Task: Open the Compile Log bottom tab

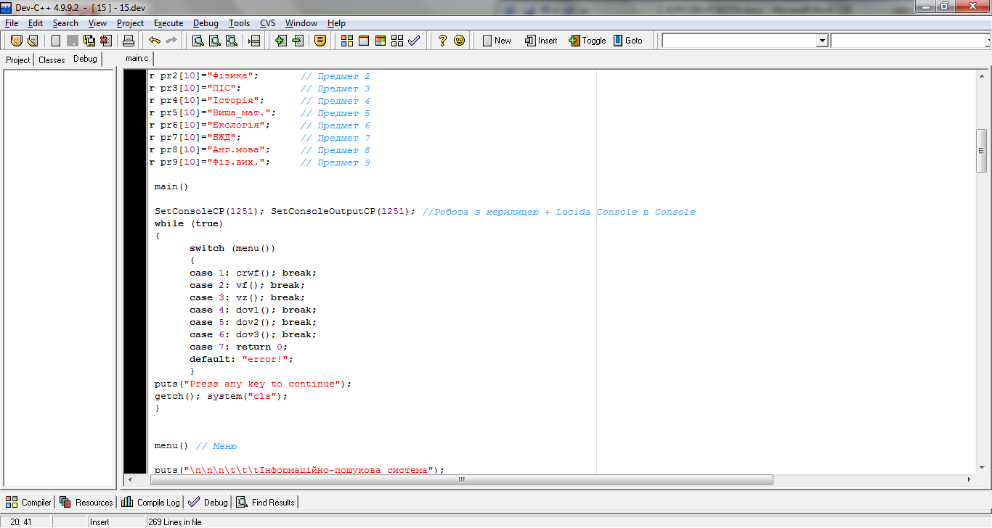Action: pos(150,502)
